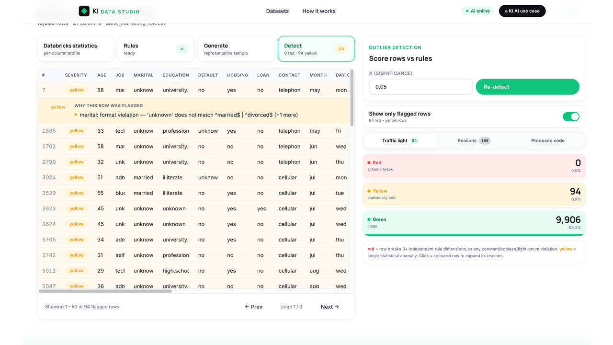
Task: Go to Next page of flagged rows
Action: [x=330, y=307]
